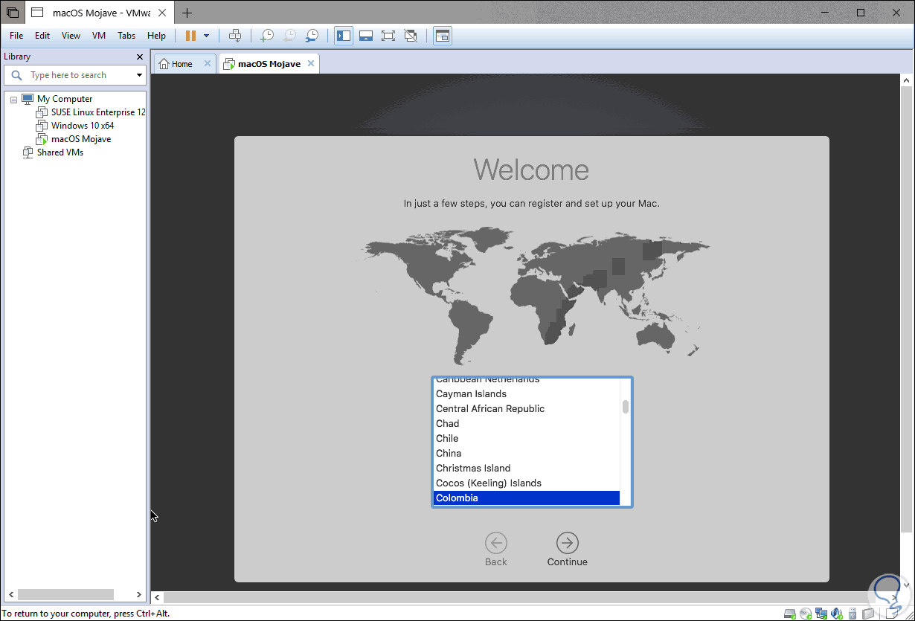Viewport: 915px width, 621px height.
Task: Close the Home tab
Action: [x=208, y=63]
